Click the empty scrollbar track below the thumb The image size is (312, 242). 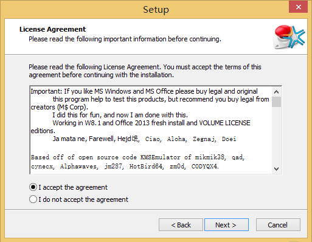point(276,136)
